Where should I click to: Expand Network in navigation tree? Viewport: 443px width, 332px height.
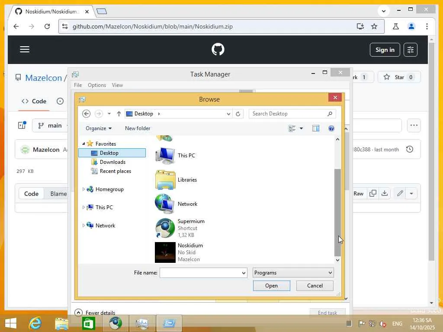[83, 225]
